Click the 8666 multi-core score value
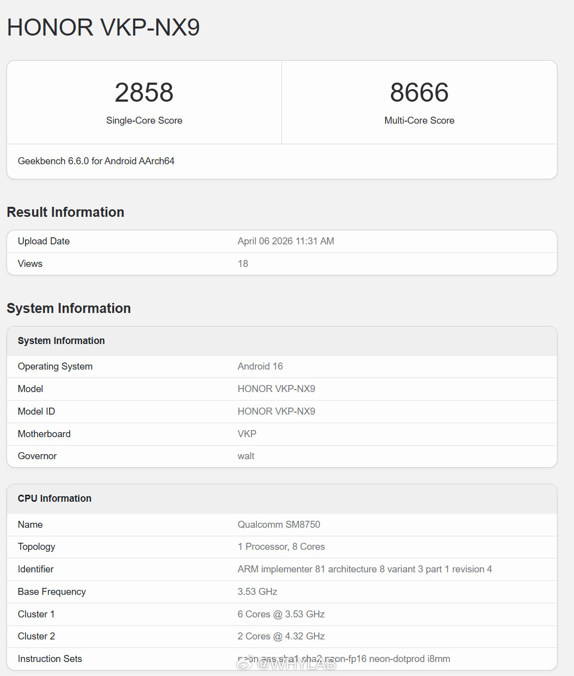Viewport: 574px width, 676px height. click(419, 92)
